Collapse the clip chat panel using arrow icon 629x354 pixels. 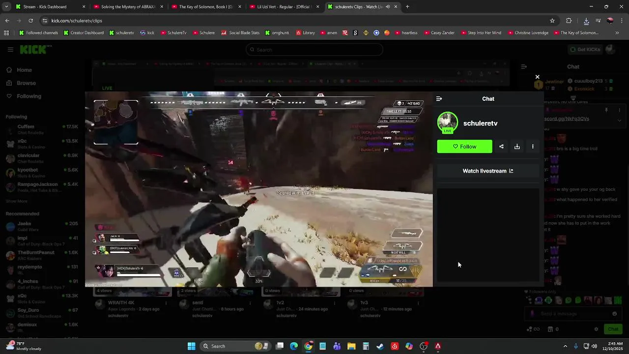coord(439,99)
